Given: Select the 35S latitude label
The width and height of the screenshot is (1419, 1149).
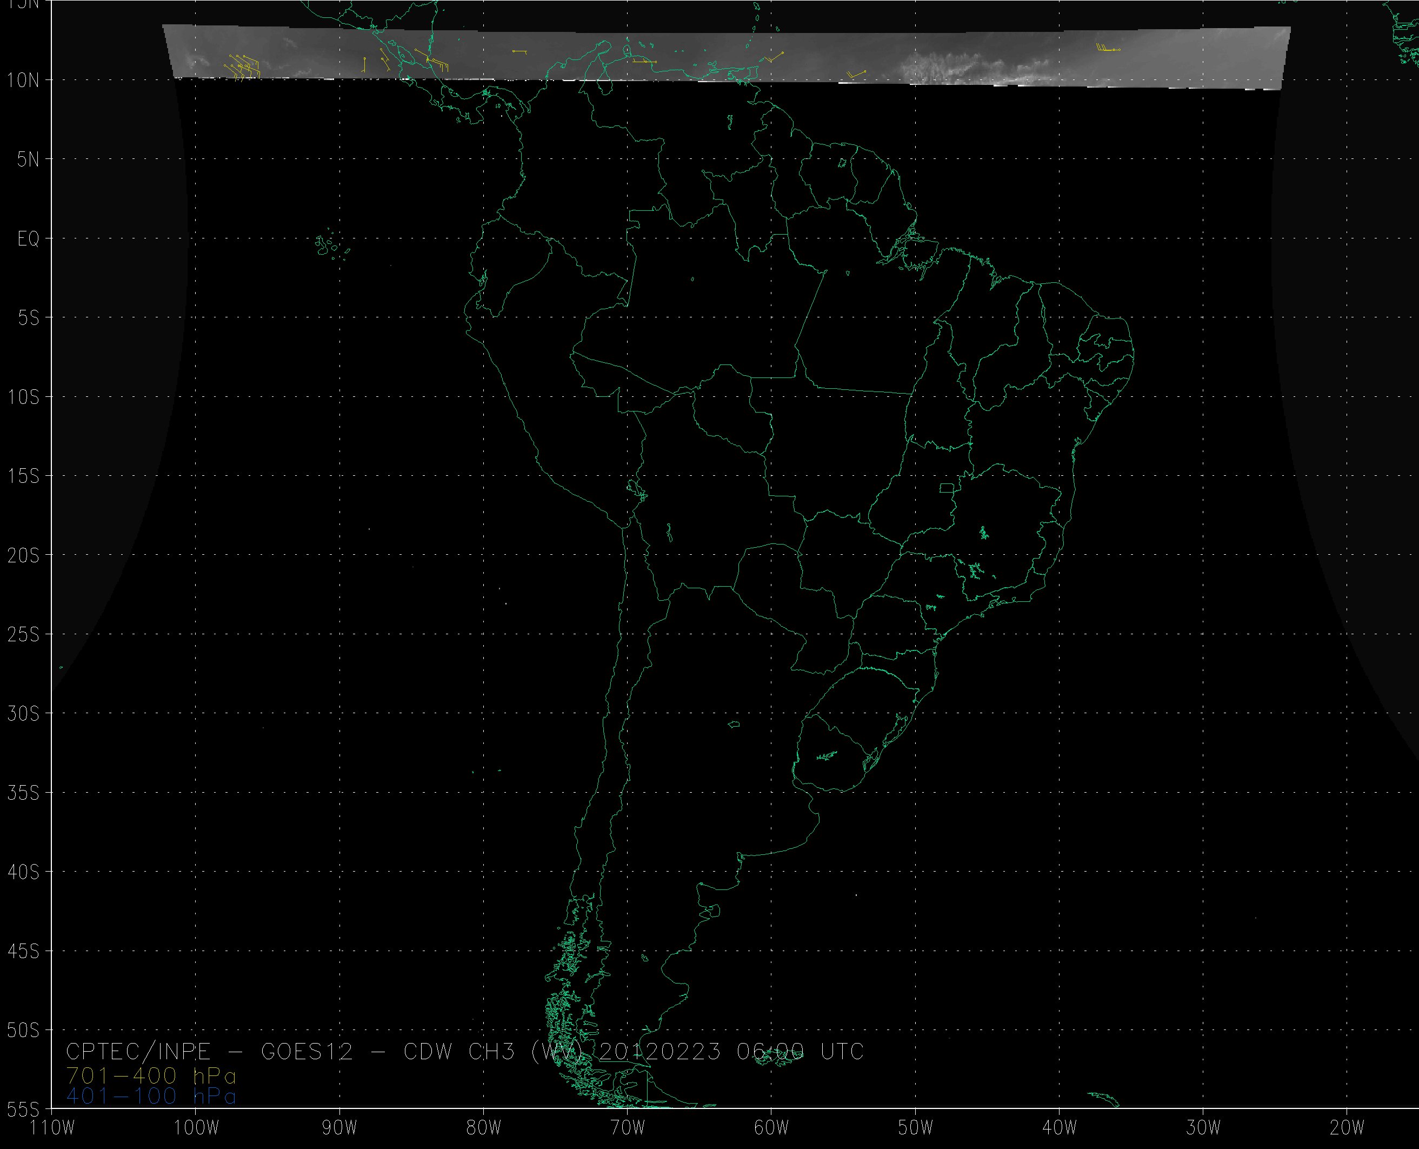Looking at the screenshot, I should click(x=23, y=794).
